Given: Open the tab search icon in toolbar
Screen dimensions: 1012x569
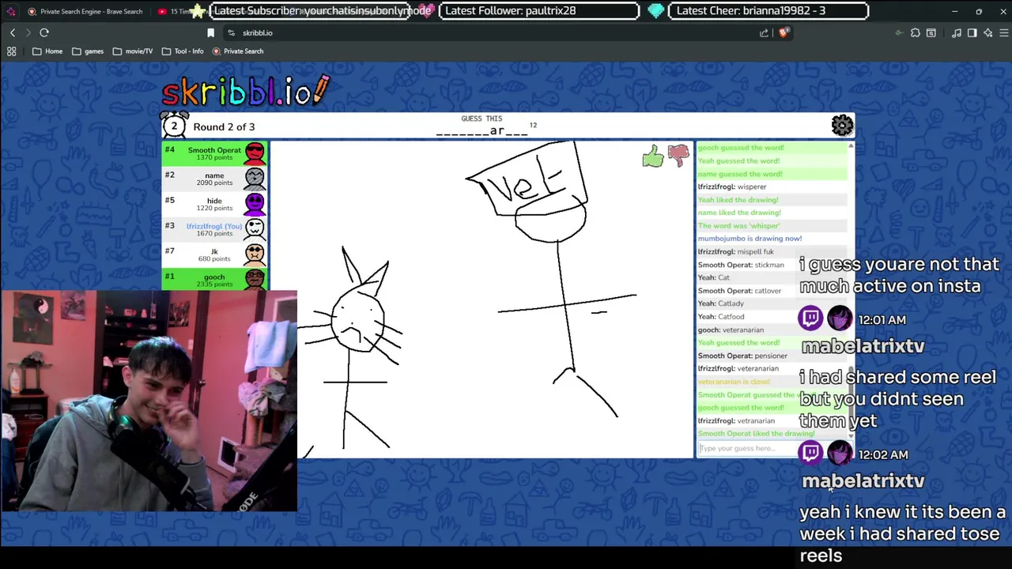Looking at the screenshot, I should coord(931,32).
